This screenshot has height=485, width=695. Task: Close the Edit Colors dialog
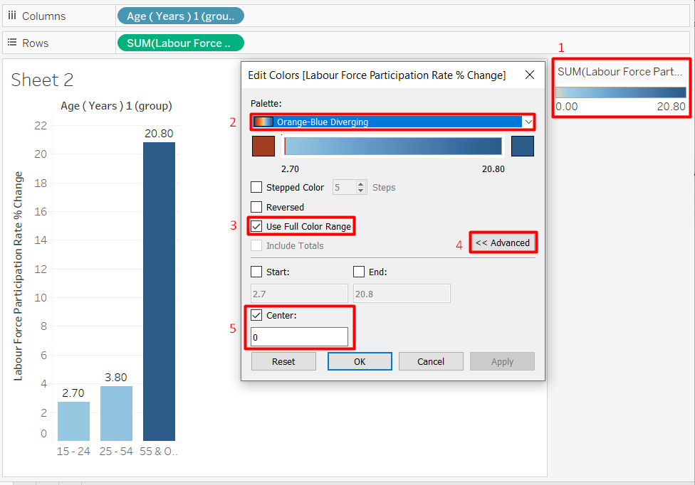click(529, 75)
